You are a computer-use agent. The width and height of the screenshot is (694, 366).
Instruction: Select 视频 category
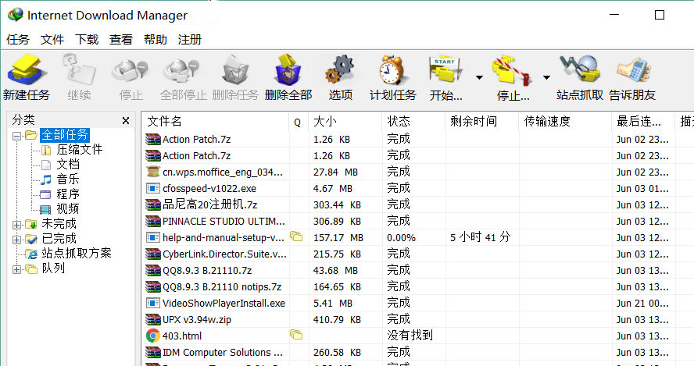(68, 208)
